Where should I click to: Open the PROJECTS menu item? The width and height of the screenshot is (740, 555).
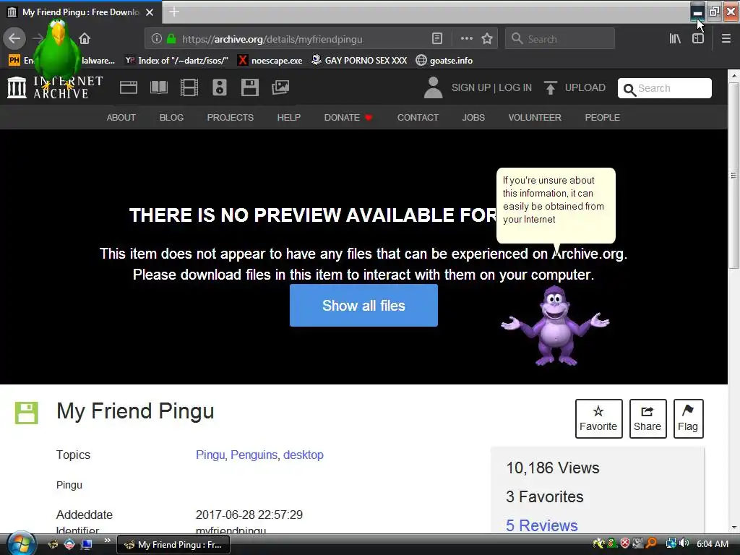click(231, 118)
